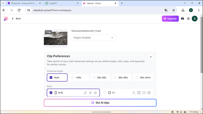Tick the 1:1 ratio checkbox
Viewport: 203px width, 114px height.
pos(105,93)
